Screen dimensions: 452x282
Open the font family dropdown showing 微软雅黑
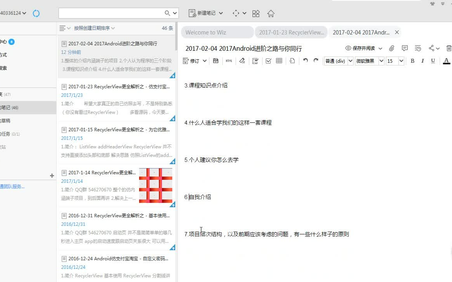point(369,61)
